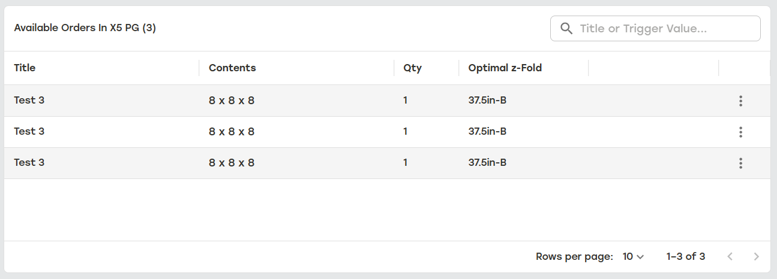The width and height of the screenshot is (777, 279).
Task: Open the three-dot menu for first Test 3 row
Action: (740, 101)
